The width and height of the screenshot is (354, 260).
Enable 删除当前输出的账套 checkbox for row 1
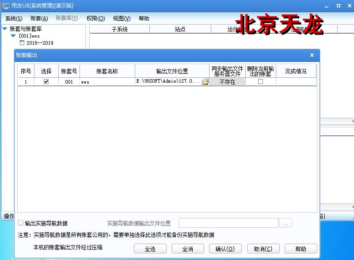coord(260,81)
